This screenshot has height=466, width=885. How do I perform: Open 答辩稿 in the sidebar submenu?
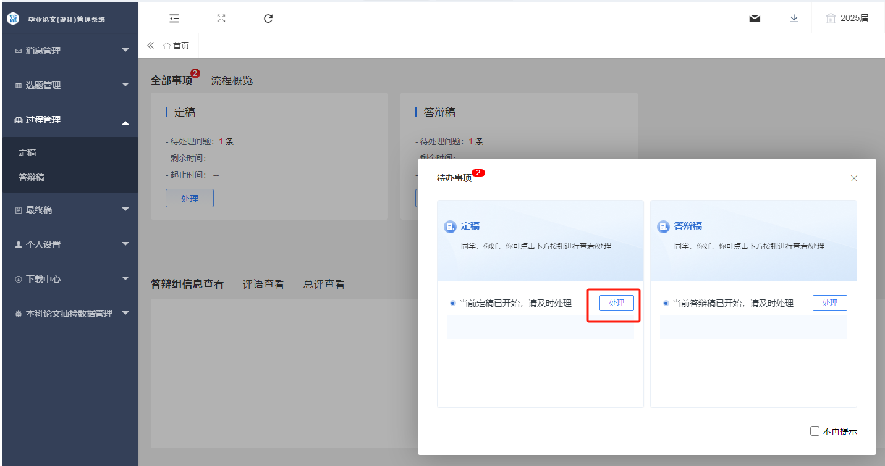32,177
